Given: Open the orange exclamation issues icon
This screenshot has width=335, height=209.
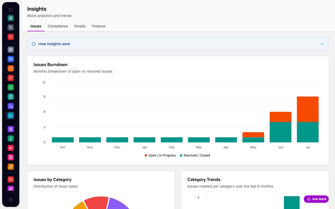Looking at the screenshot, I should click(x=11, y=68).
